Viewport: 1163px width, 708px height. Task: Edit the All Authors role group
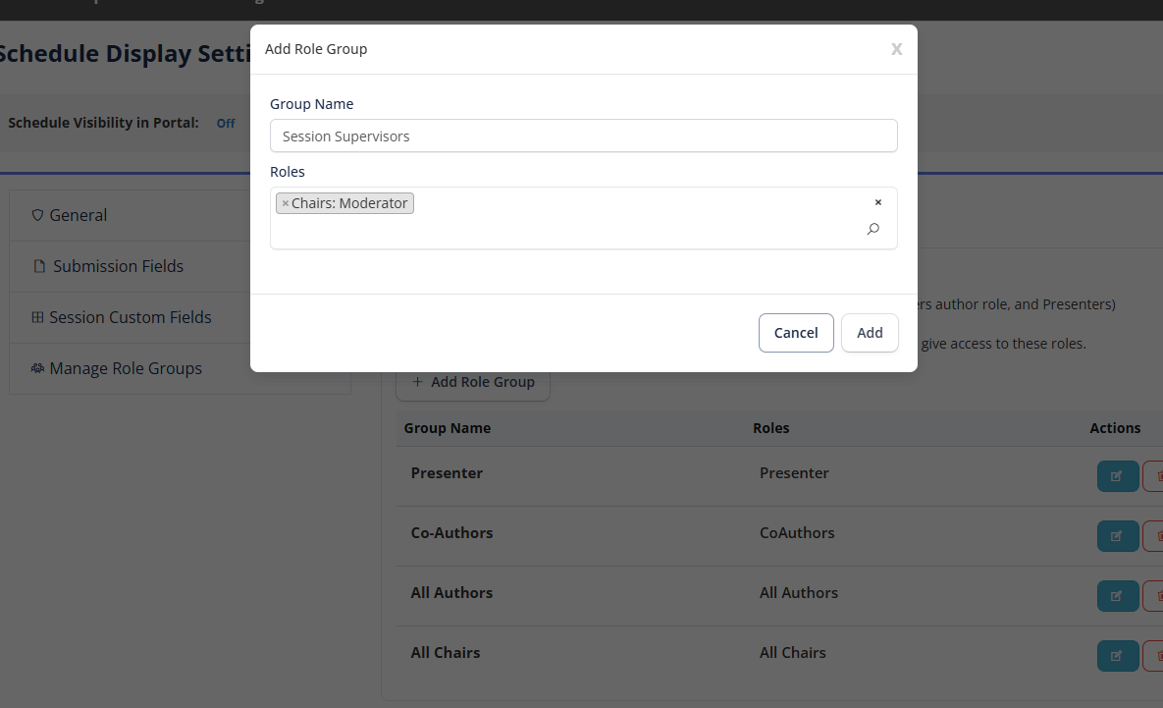[1117, 596]
